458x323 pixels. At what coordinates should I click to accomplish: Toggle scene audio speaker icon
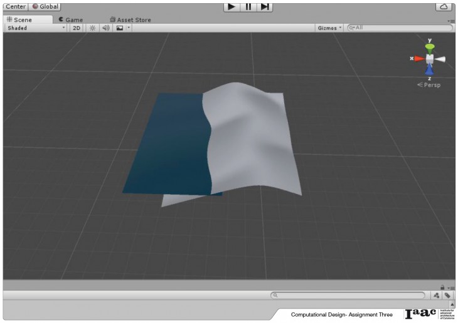pos(105,28)
